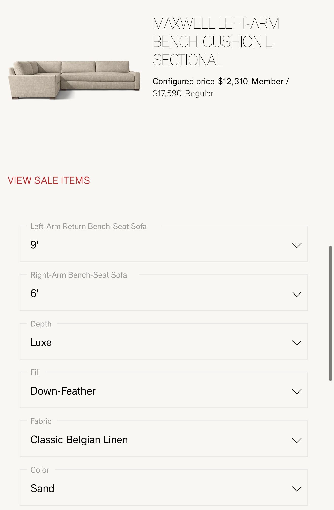334x510 pixels.
Task: Click the Fabric field label
Action: (41, 421)
